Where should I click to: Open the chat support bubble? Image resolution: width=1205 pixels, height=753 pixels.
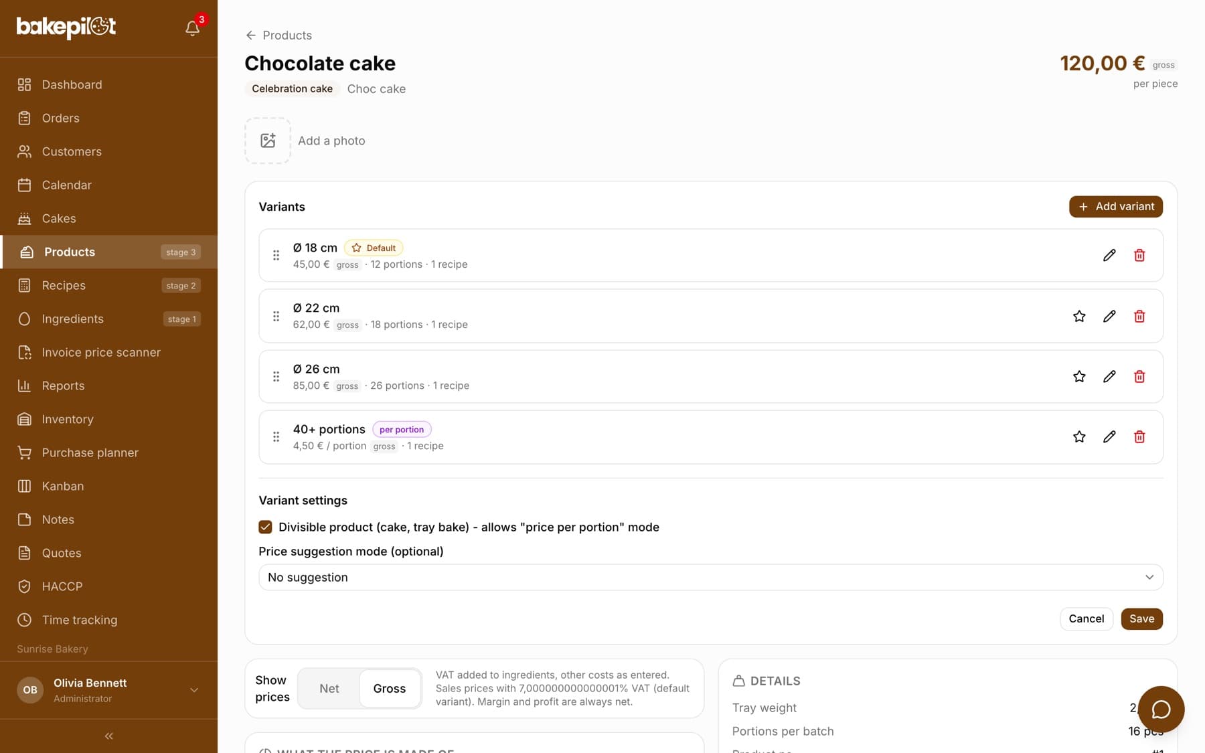(x=1161, y=709)
